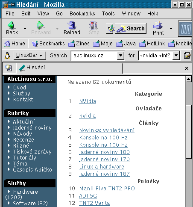Open the Go menu
Image resolution: width=193 pixels, height=207 pixels.
click(59, 14)
